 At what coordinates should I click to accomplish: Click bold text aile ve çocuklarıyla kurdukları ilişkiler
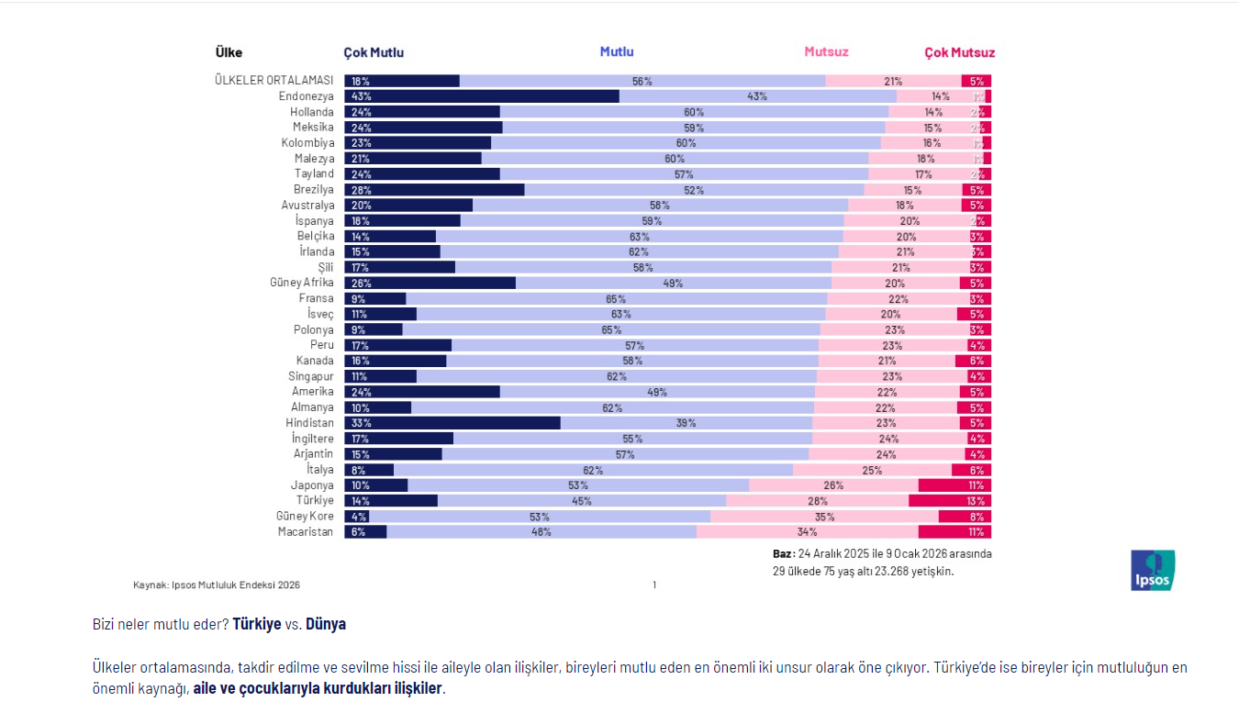pyautogui.click(x=318, y=688)
